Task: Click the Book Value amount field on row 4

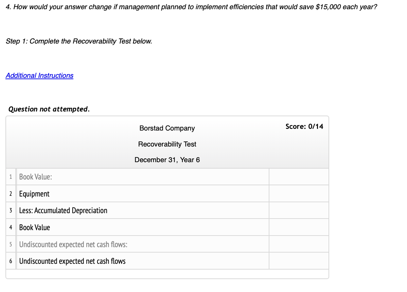Action: point(298,227)
